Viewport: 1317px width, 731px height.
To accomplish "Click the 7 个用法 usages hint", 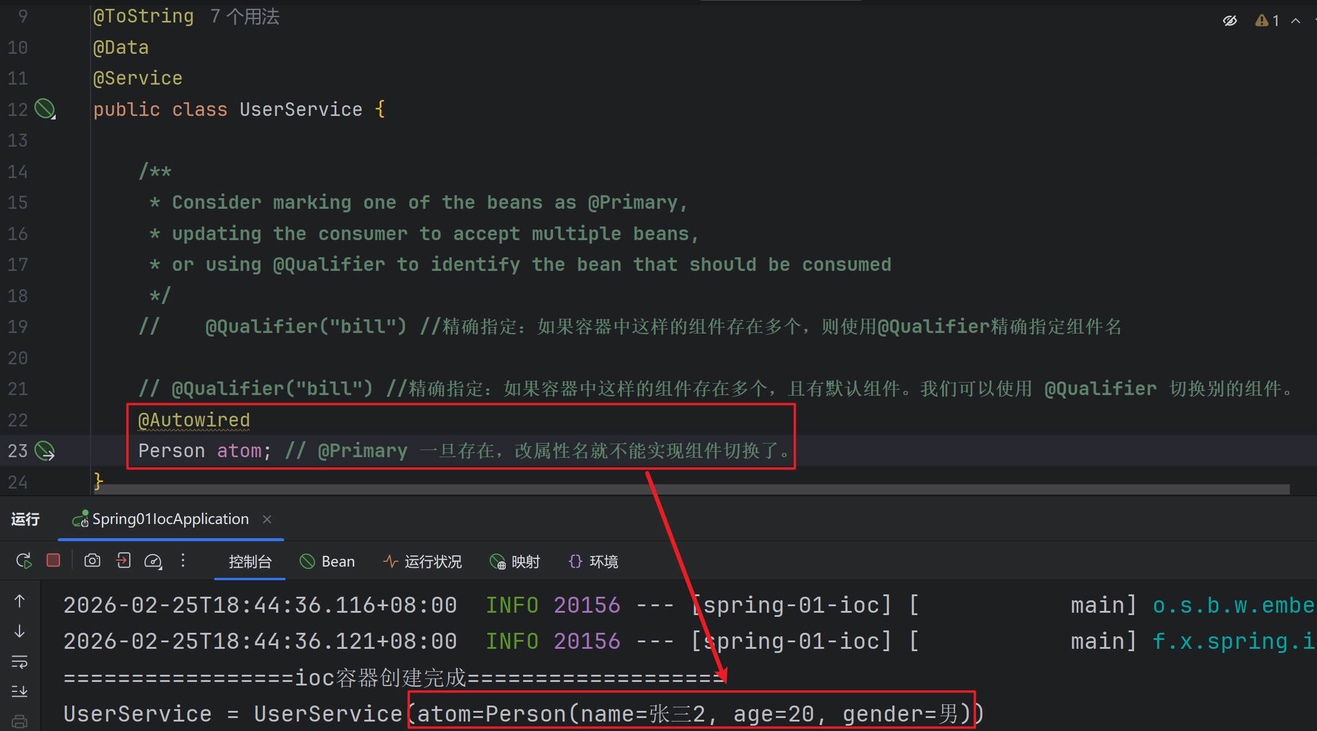I will (x=245, y=17).
